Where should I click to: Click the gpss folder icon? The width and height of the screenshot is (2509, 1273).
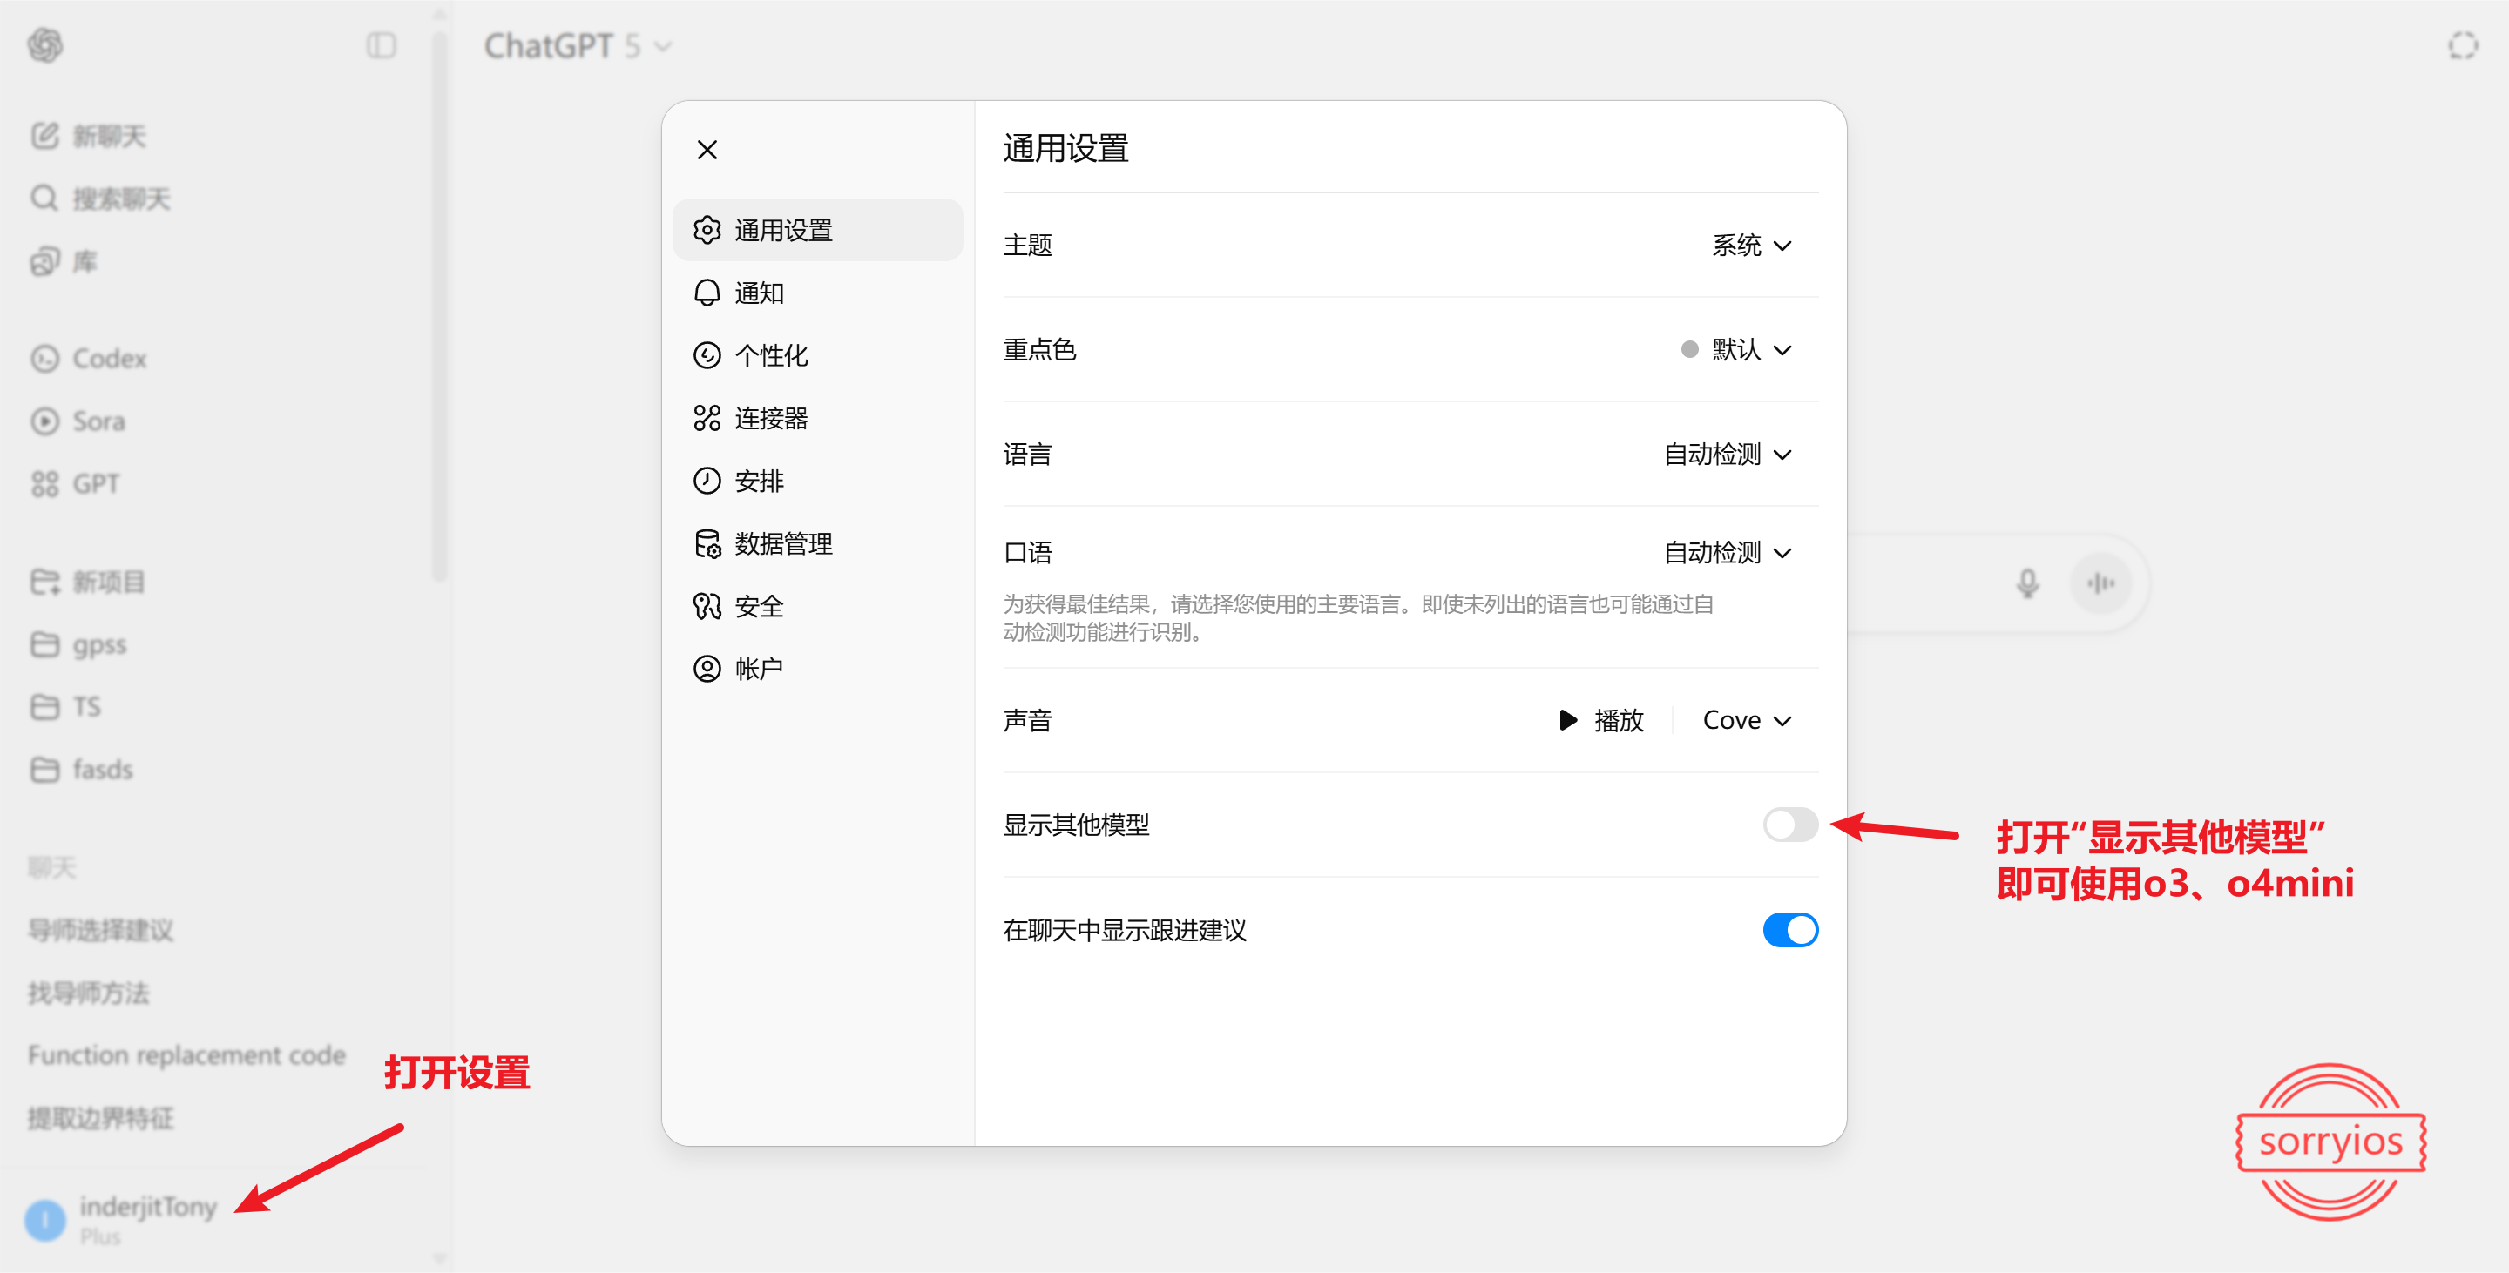point(44,644)
